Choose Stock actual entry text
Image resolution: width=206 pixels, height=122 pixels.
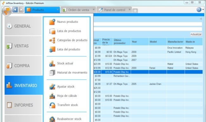(65, 63)
